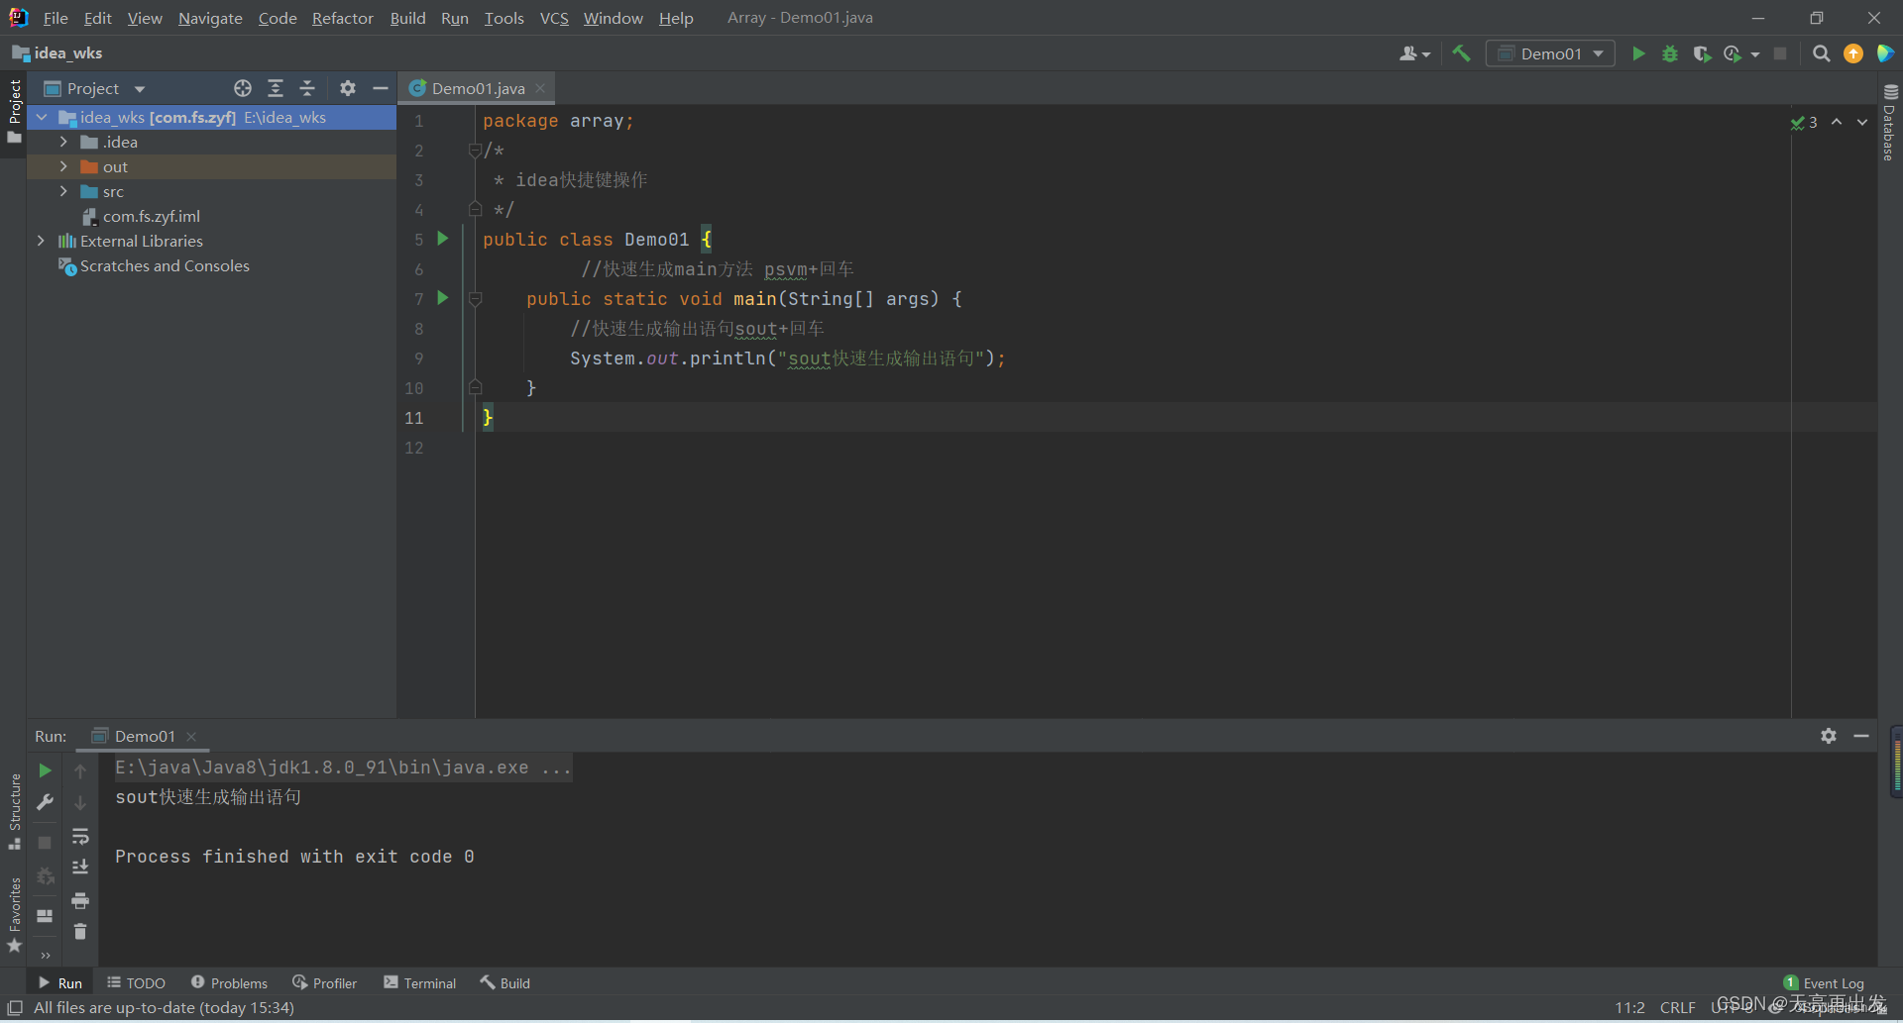The height and width of the screenshot is (1023, 1903).
Task: Toggle tool window bars via status bar corner icon
Action: [15, 1008]
